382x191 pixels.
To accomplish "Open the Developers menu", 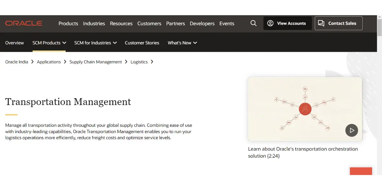I will click(x=202, y=24).
